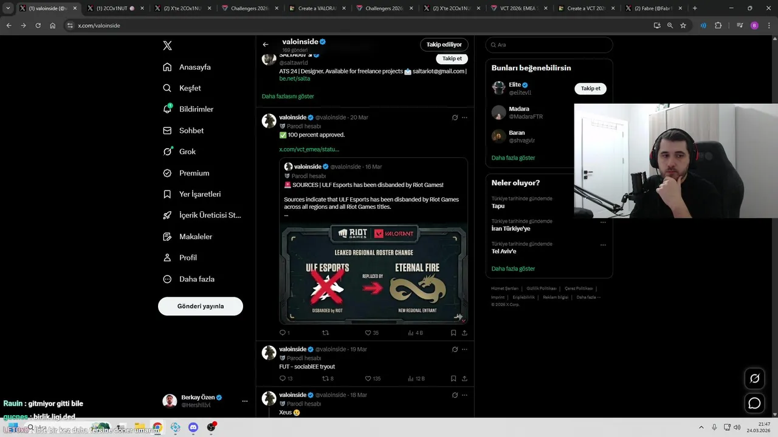Open Chrome extensions puzzle icon
Screen dimensions: 778x437
pyautogui.click(x=718, y=25)
